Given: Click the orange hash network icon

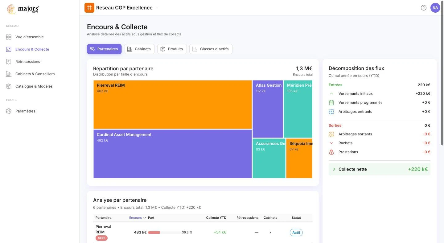Looking at the screenshot, I should pyautogui.click(x=89, y=8).
